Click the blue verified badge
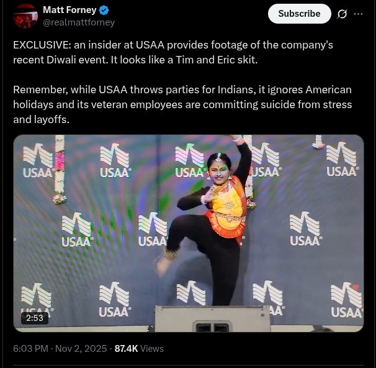The height and width of the screenshot is (368, 376). (x=104, y=11)
